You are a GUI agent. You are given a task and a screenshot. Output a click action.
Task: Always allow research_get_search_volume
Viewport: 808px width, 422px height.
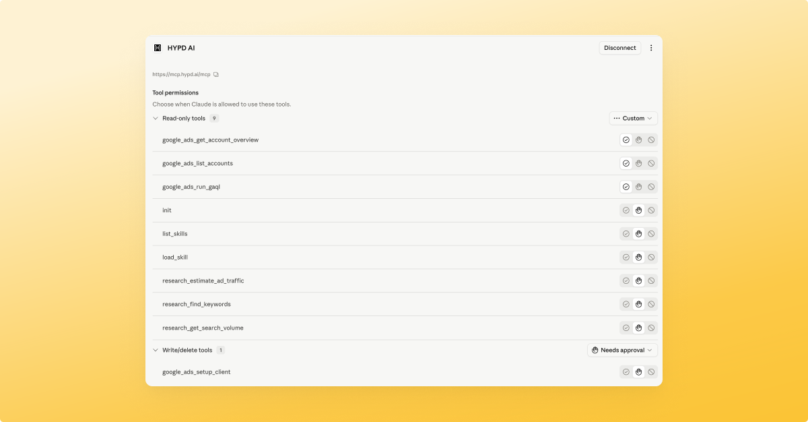[x=626, y=328]
